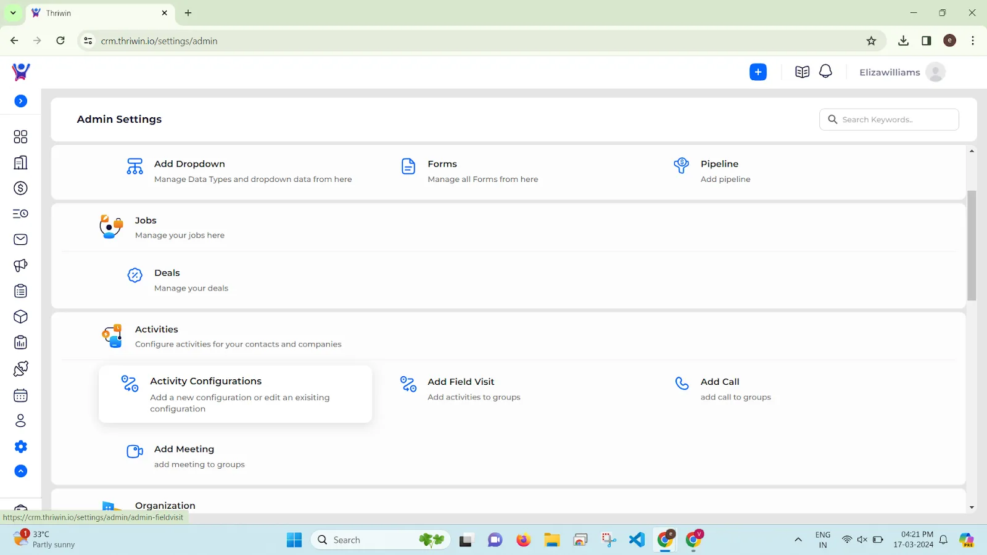Click the address bar URL
Image resolution: width=987 pixels, height=555 pixels.
[159, 41]
